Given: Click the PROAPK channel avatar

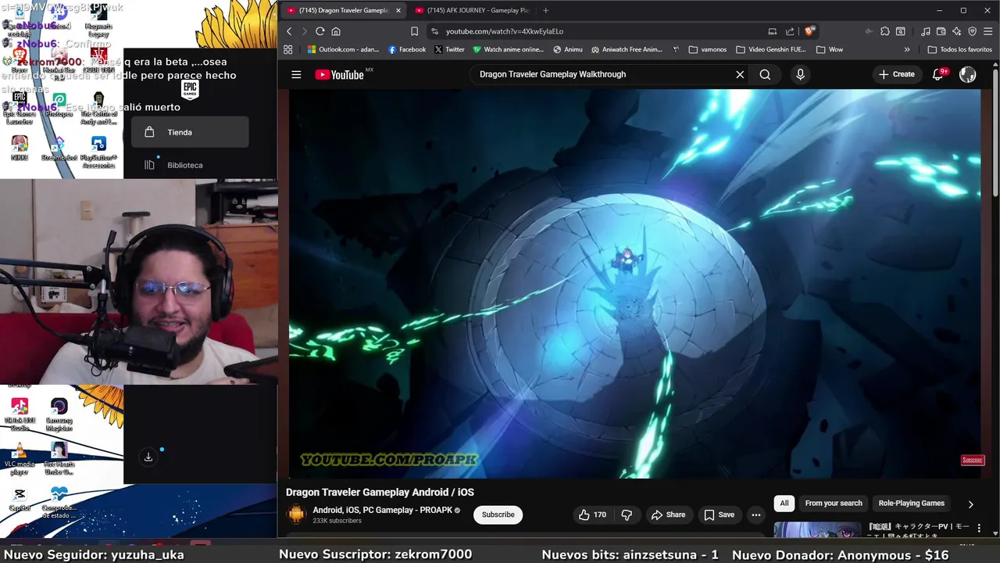Looking at the screenshot, I should point(296,515).
